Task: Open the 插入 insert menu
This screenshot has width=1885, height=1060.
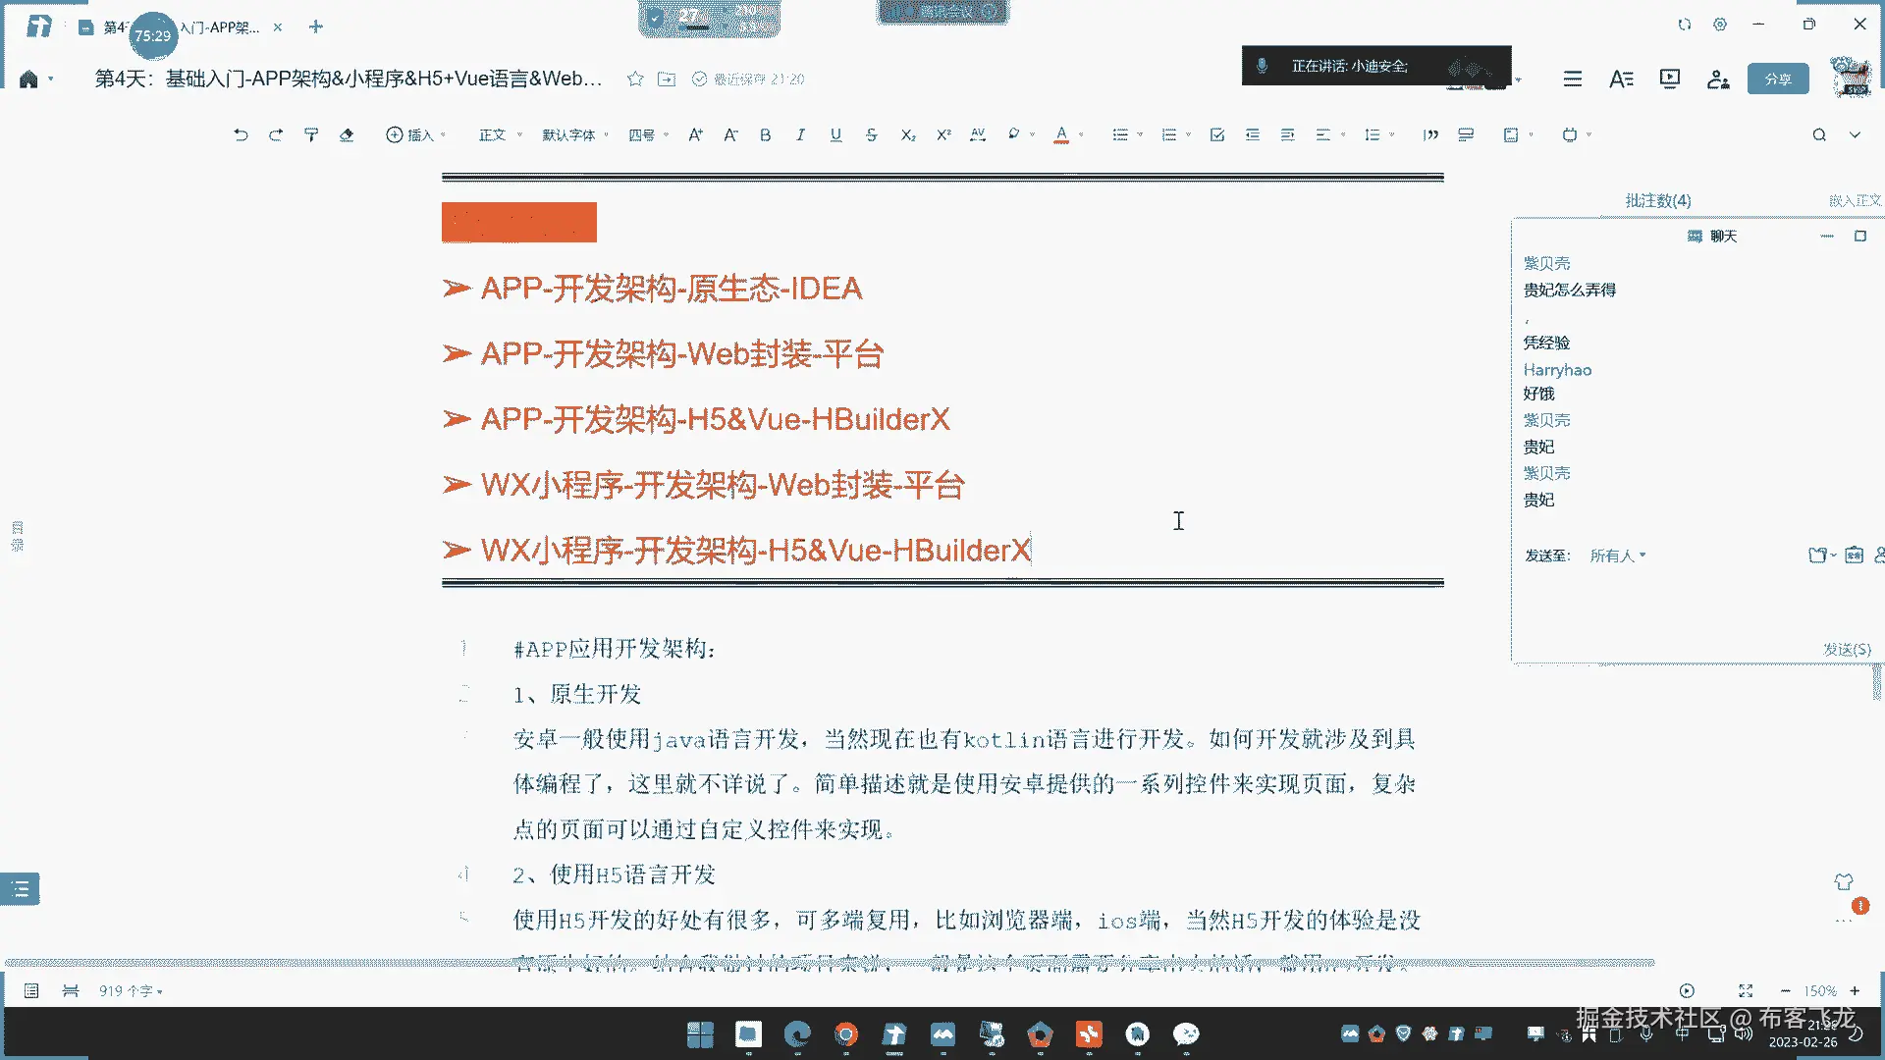Action: pyautogui.click(x=415, y=135)
